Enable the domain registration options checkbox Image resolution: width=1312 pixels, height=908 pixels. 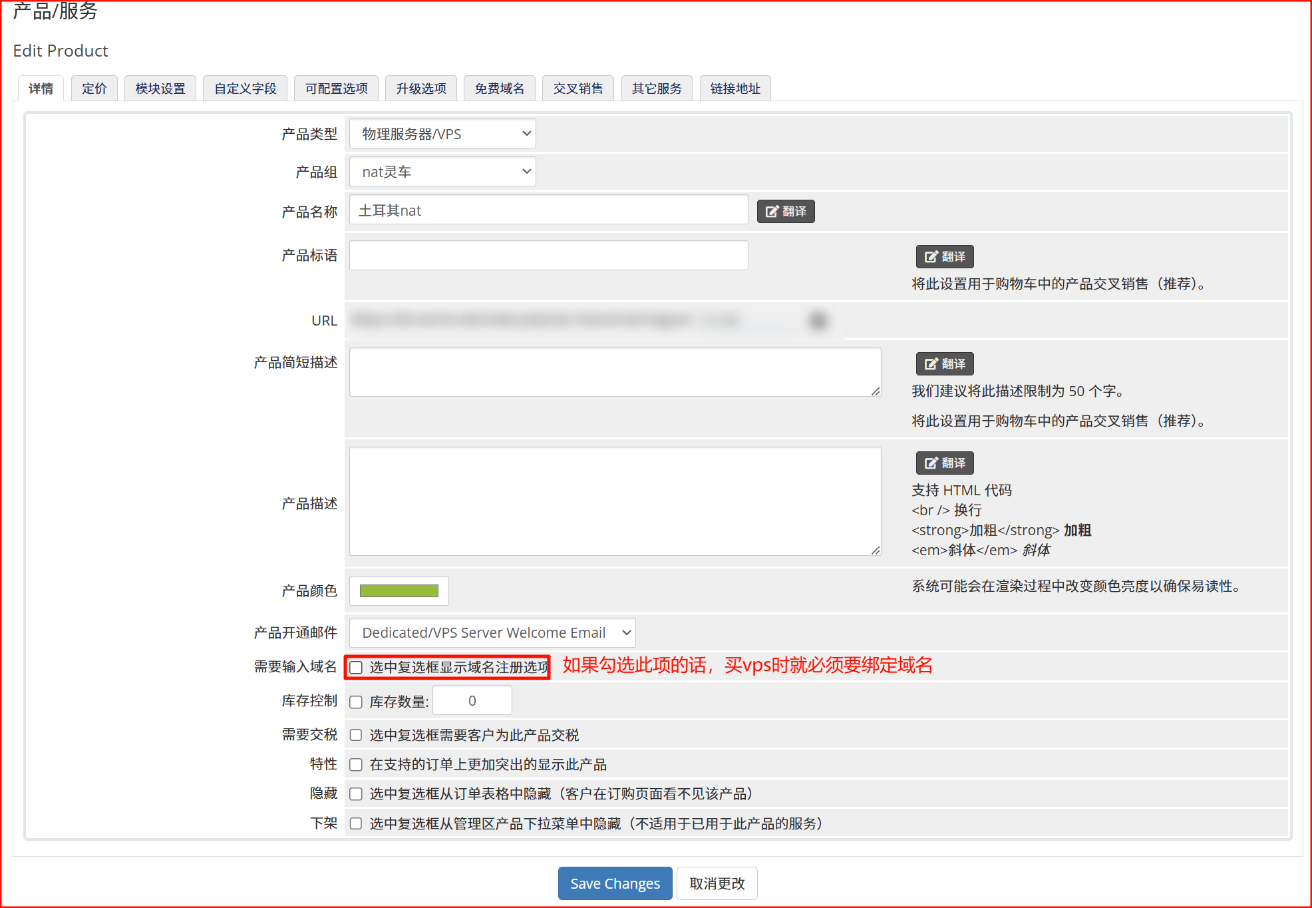pyautogui.click(x=357, y=668)
